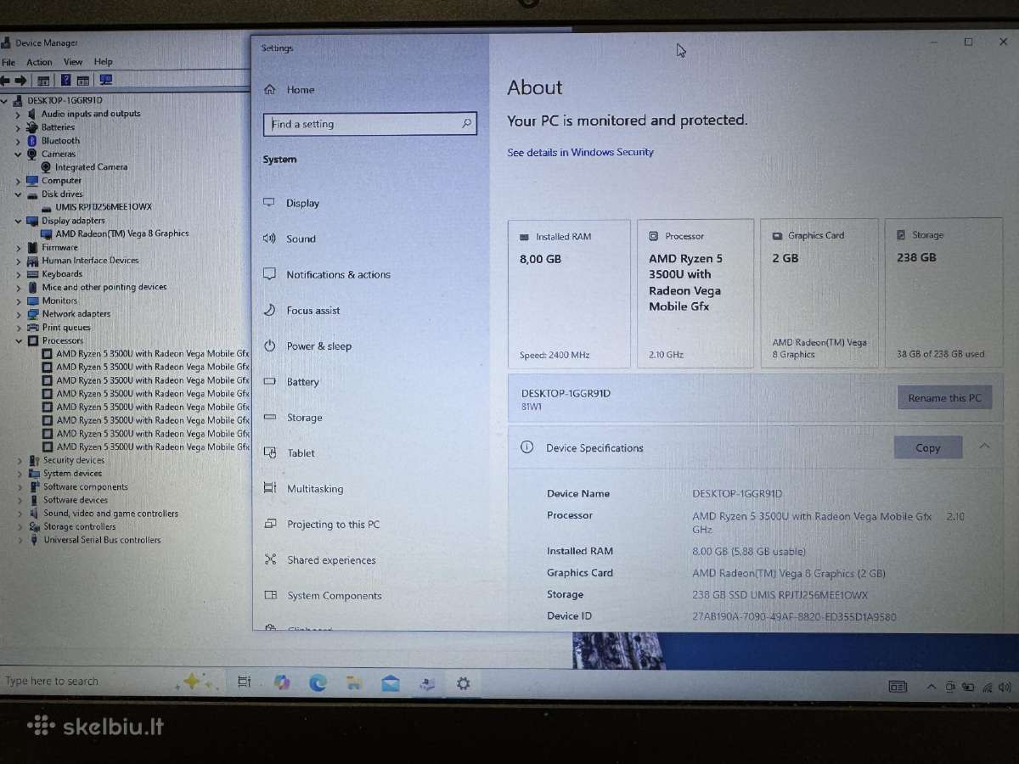Select Security devices in device tree
This screenshot has width=1019, height=764.
74,460
